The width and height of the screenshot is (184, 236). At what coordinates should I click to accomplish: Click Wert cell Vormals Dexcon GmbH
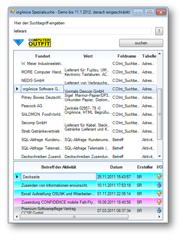[87, 89]
